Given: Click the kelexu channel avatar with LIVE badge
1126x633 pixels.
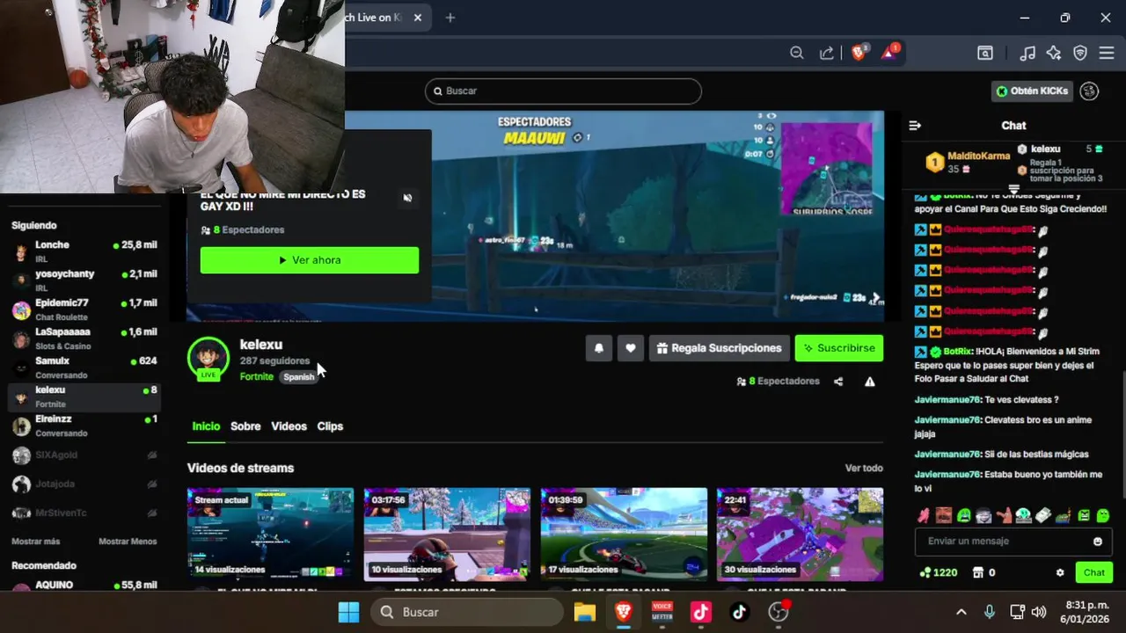Looking at the screenshot, I should [x=208, y=359].
